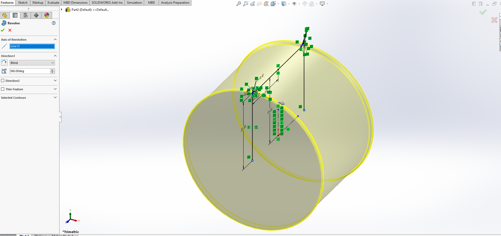Switch to the Features tab

[x=7, y=3]
